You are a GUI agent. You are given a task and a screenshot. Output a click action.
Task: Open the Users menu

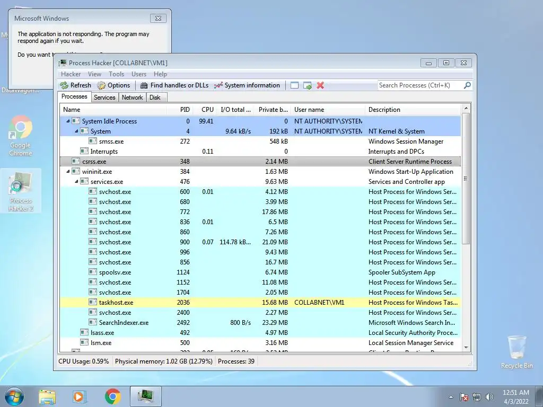139,74
